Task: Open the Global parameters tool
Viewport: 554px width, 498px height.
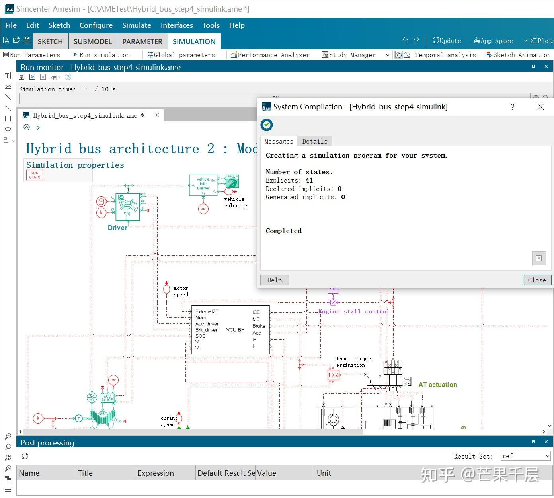Action: tap(181, 55)
